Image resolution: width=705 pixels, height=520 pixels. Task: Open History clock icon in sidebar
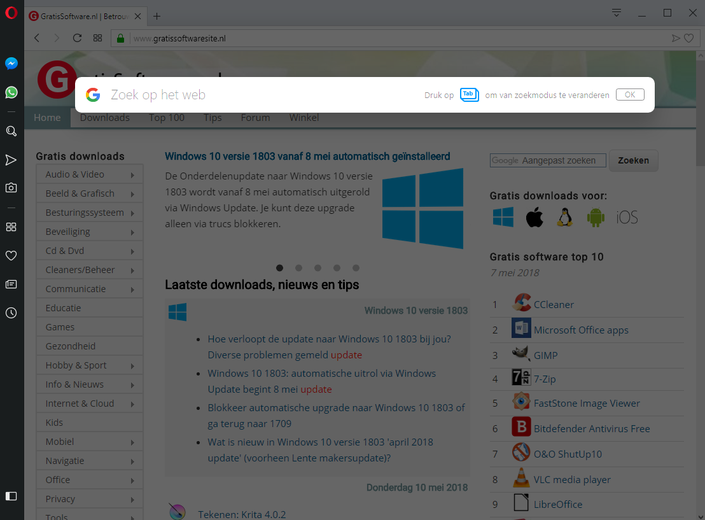click(x=11, y=313)
